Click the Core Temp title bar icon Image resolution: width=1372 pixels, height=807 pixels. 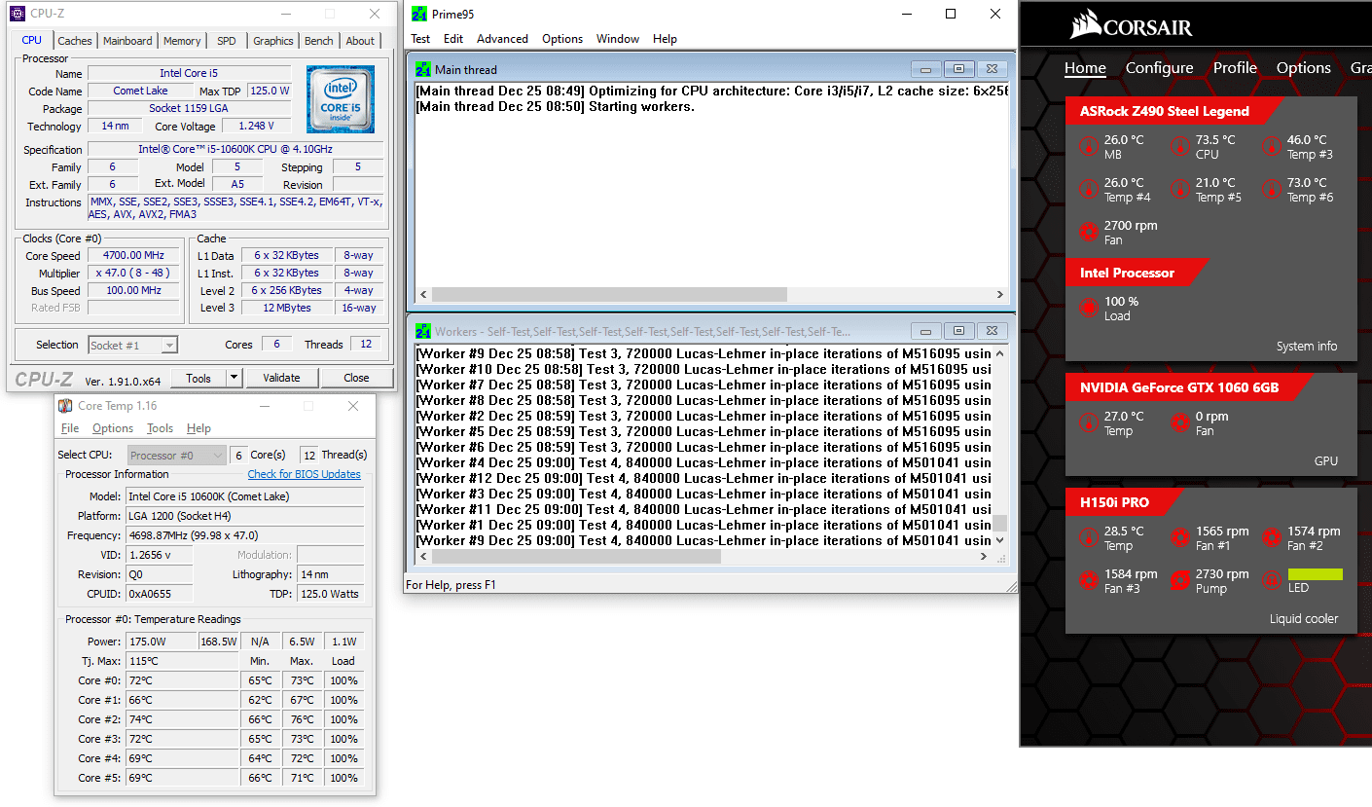coord(66,406)
